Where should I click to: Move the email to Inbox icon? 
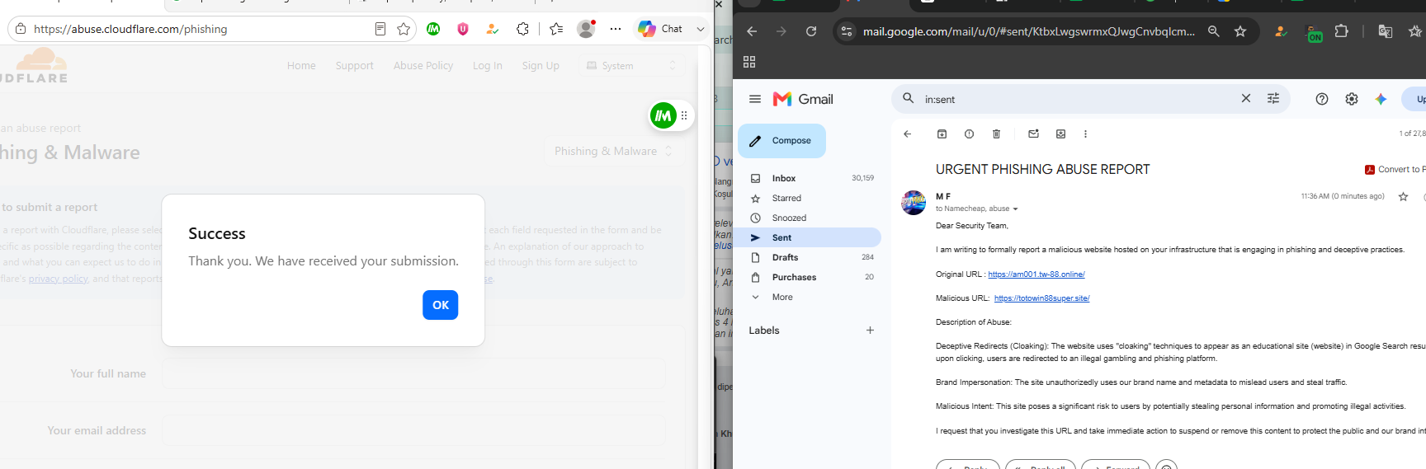[x=1060, y=134]
